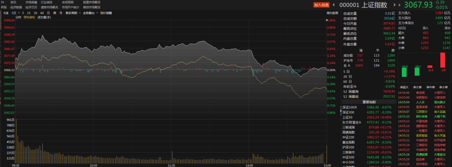Open 市场开户统计 menu item
The width and height of the screenshot is (452, 167).
point(71,7)
